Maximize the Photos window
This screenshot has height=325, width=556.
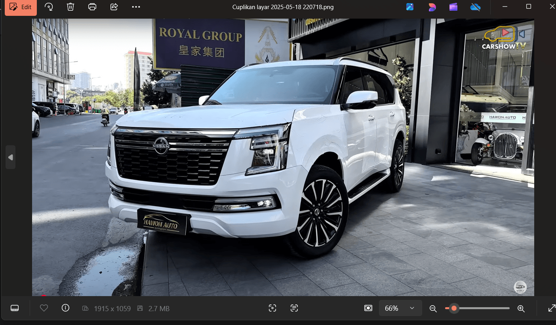529,7
